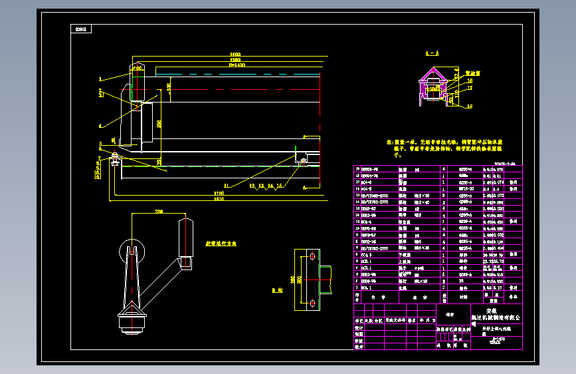Screen dimensions: 576x374
Task: Select the 名称 column header
Action: 419,297
